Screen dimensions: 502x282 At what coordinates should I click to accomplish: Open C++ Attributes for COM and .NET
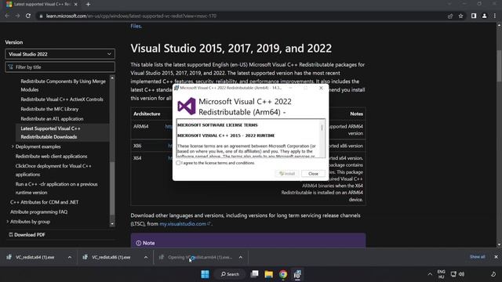pyautogui.click(x=44, y=202)
